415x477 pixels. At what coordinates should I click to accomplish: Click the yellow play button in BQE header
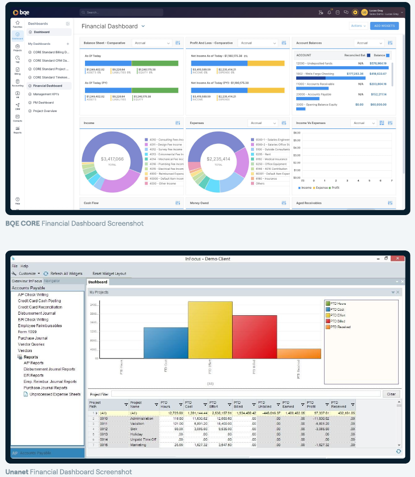(x=355, y=12)
